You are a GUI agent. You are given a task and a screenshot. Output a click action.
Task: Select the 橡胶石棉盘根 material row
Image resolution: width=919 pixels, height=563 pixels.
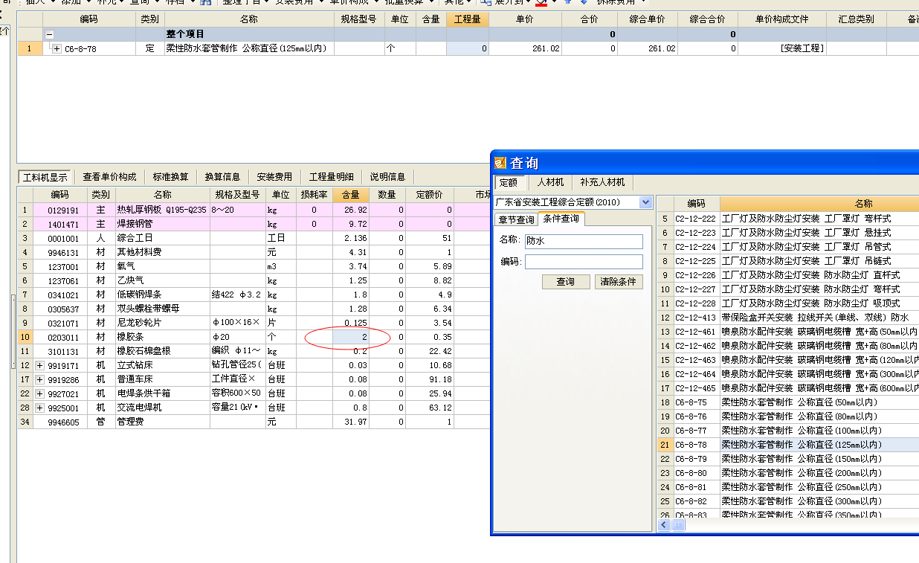coord(253,351)
